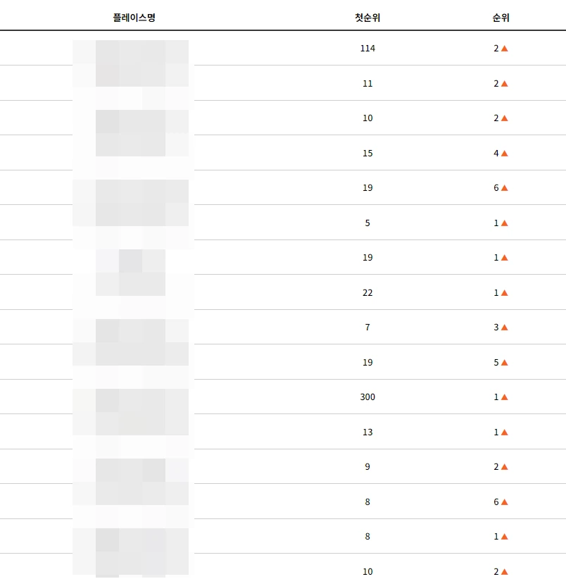Click the orange triangle in the first-rank 13 row
This screenshot has width=566, height=579.
click(504, 432)
